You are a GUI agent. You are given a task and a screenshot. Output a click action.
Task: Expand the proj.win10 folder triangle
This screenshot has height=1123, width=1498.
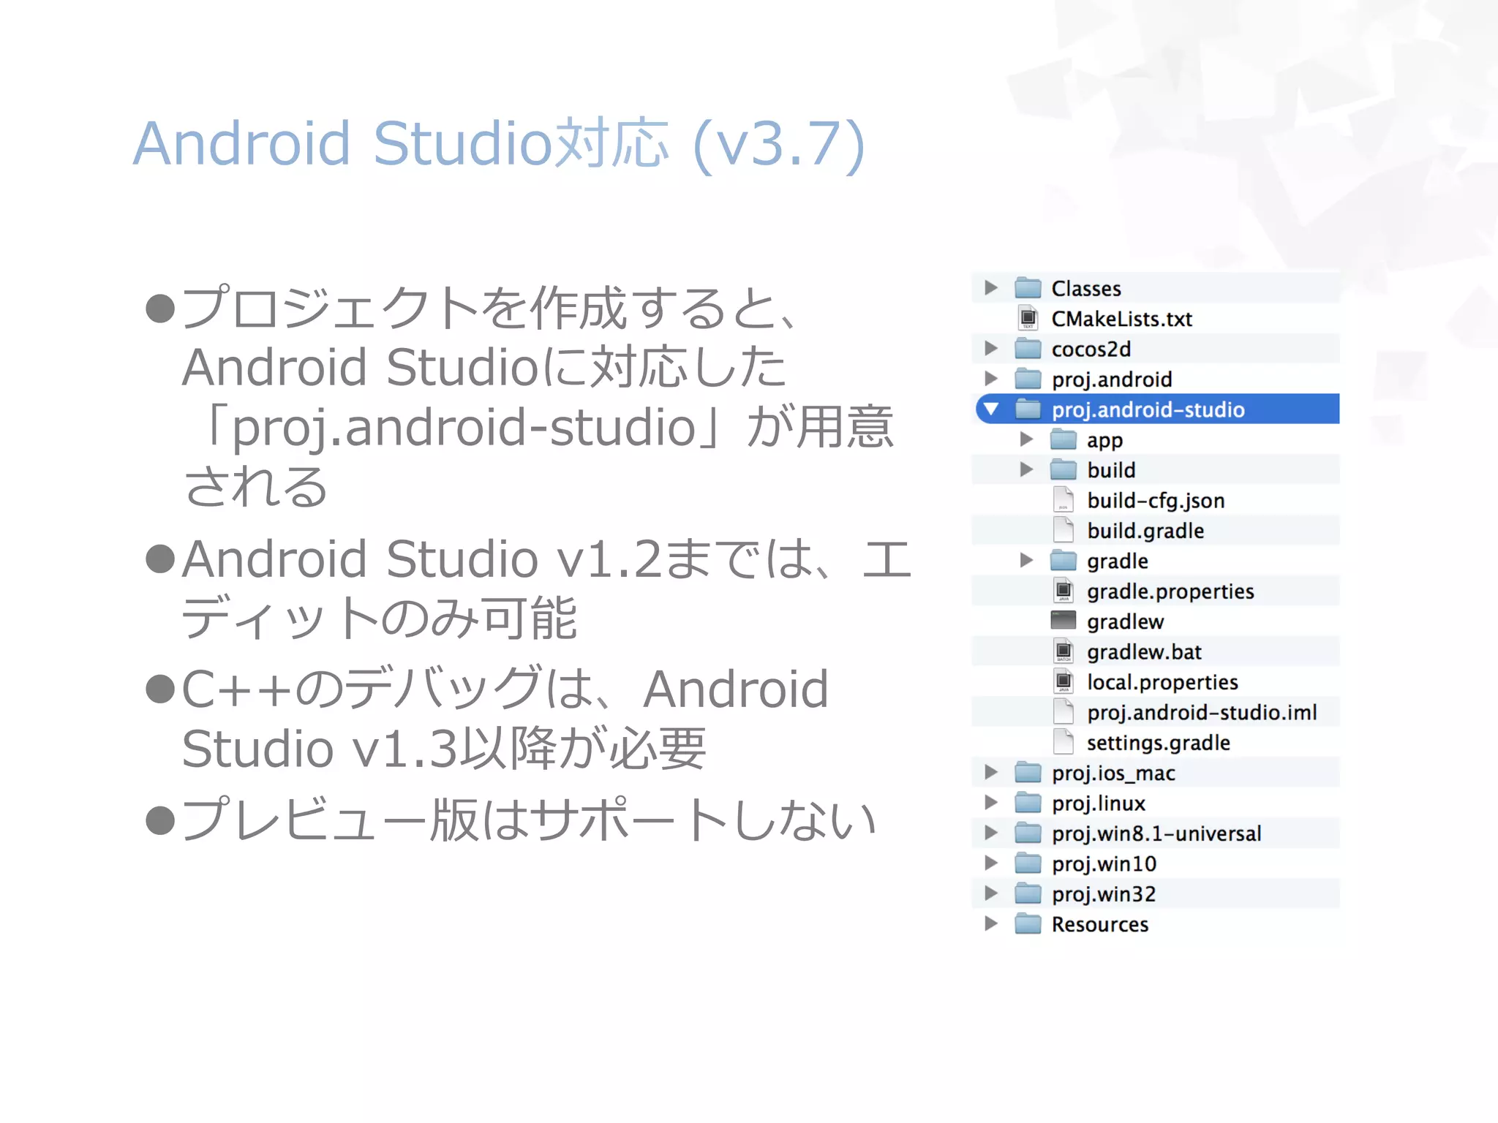[991, 863]
